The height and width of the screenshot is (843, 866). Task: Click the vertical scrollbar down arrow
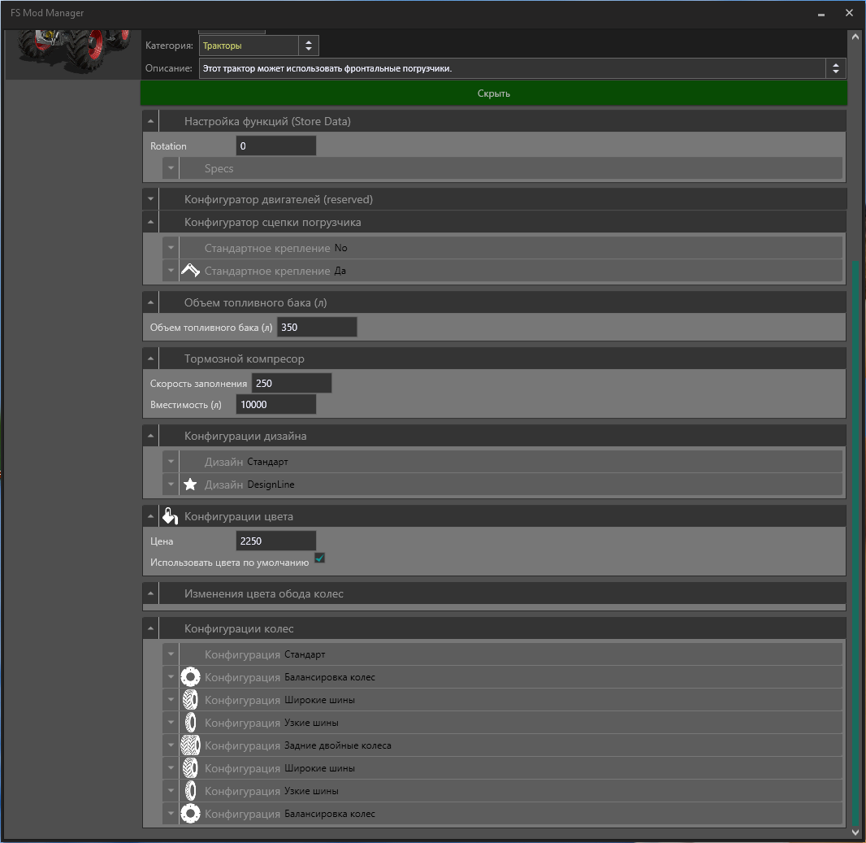855,832
